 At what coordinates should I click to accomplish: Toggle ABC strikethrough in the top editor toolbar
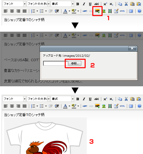97,4
